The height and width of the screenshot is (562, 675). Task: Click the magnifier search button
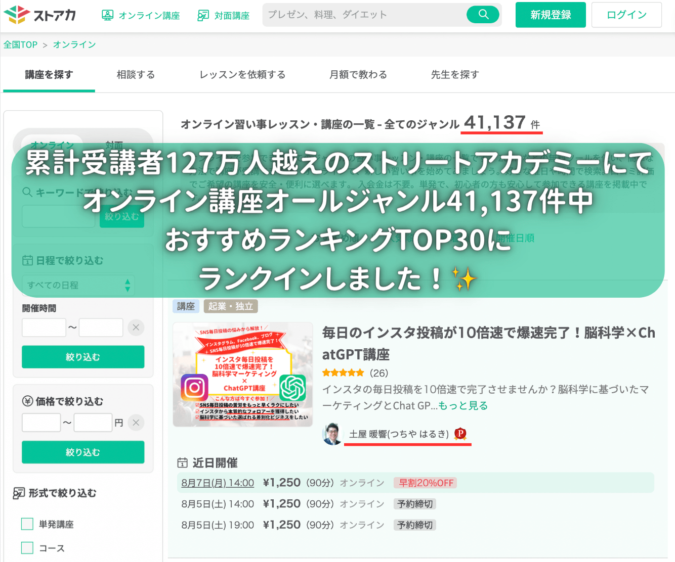tap(483, 14)
